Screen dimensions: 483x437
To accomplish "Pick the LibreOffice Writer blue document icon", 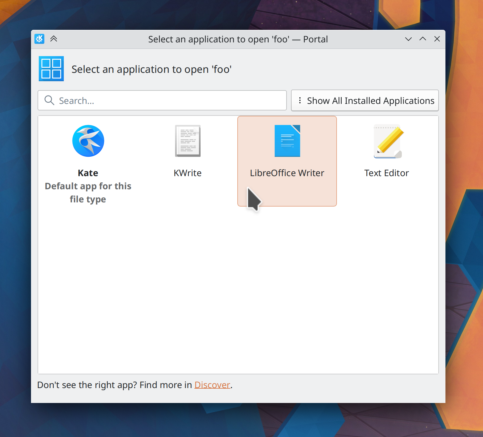I will (x=287, y=141).
